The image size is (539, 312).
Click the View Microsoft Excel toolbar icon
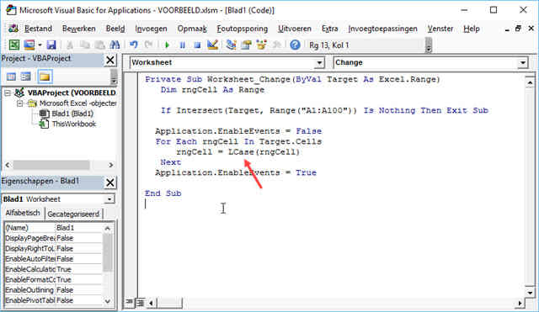(x=14, y=45)
